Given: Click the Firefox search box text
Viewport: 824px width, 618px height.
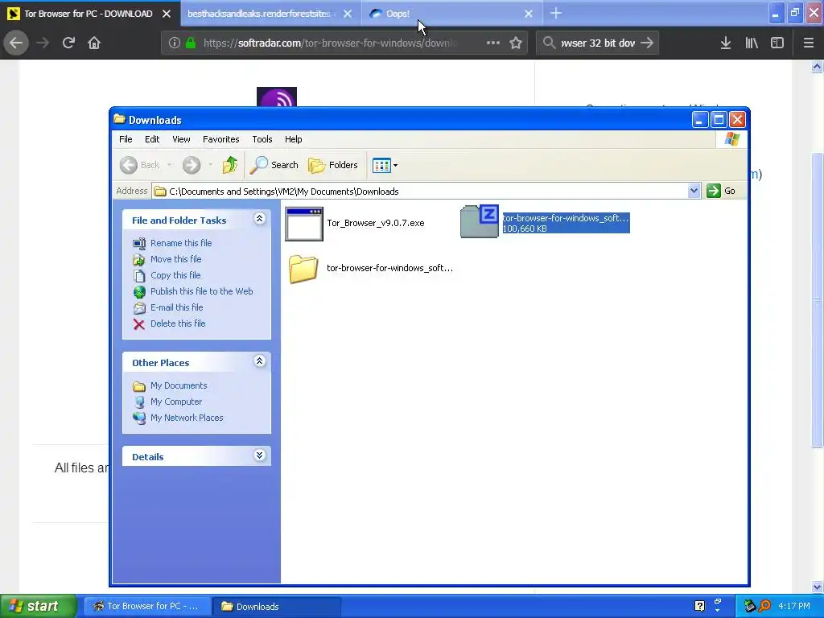Looking at the screenshot, I should click(598, 43).
